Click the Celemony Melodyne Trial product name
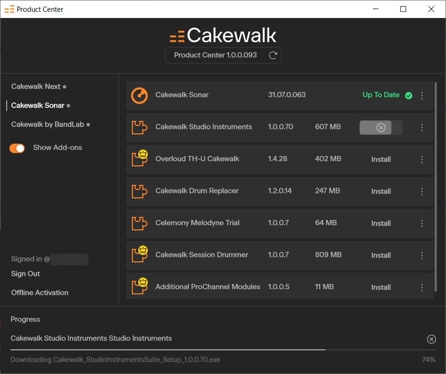 198,223
